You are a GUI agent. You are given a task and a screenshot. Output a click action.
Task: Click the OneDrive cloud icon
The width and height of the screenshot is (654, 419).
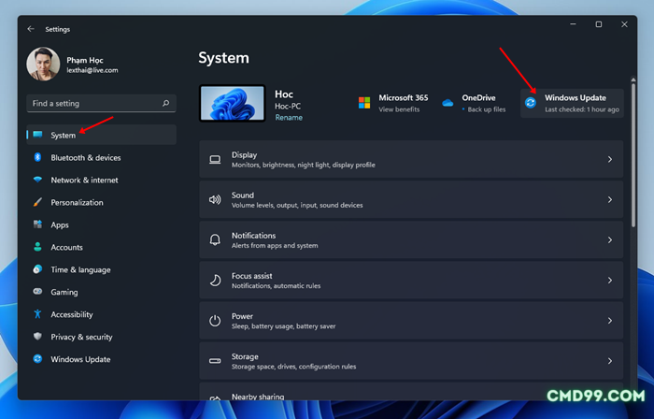click(448, 103)
